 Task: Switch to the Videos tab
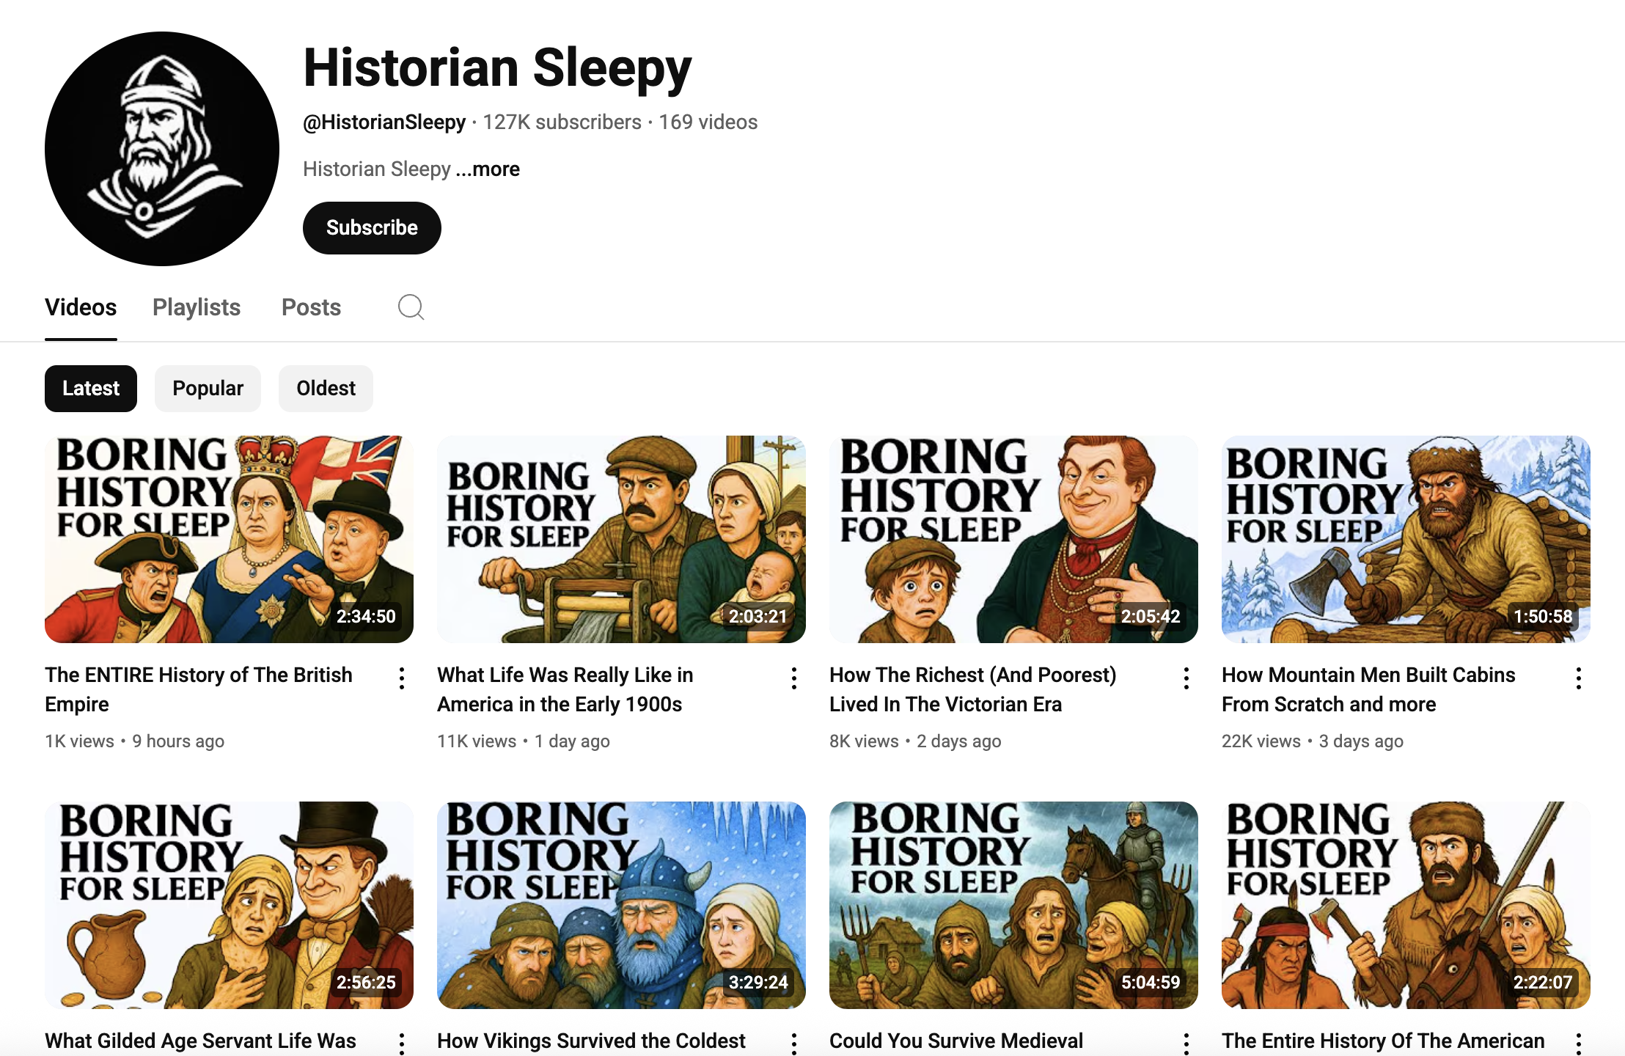point(81,307)
